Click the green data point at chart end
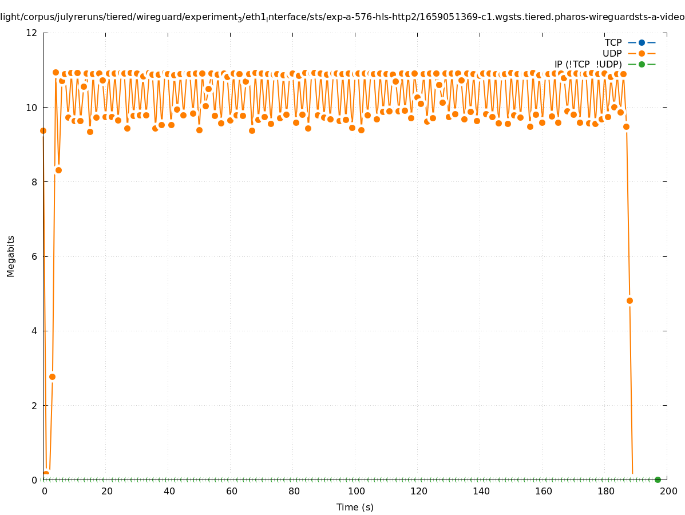The image size is (685, 515). (x=658, y=480)
